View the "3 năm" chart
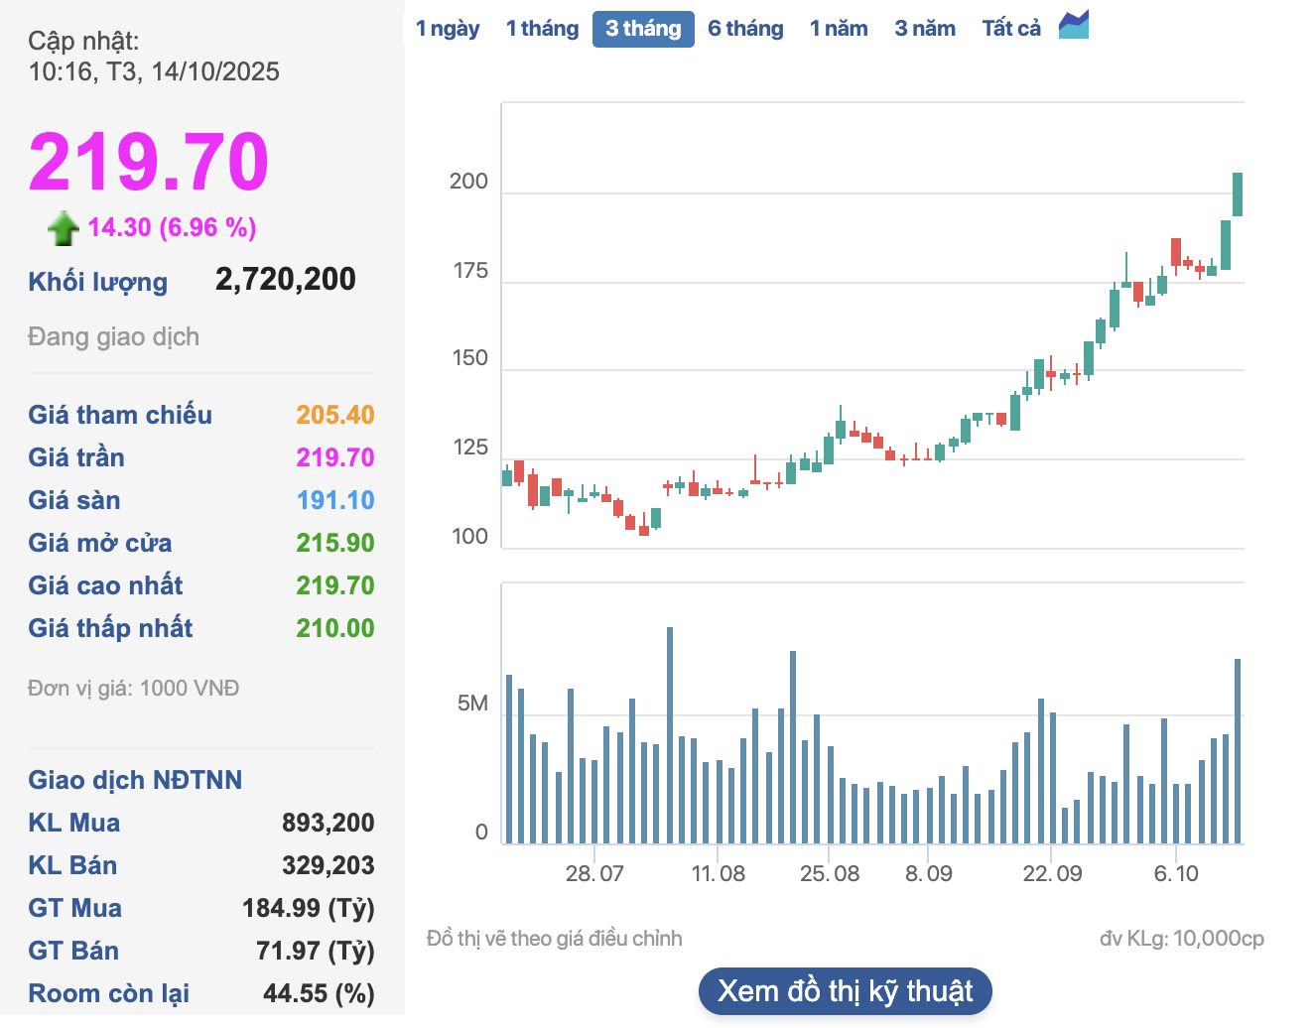Image resolution: width=1314 pixels, height=1028 pixels. [925, 28]
